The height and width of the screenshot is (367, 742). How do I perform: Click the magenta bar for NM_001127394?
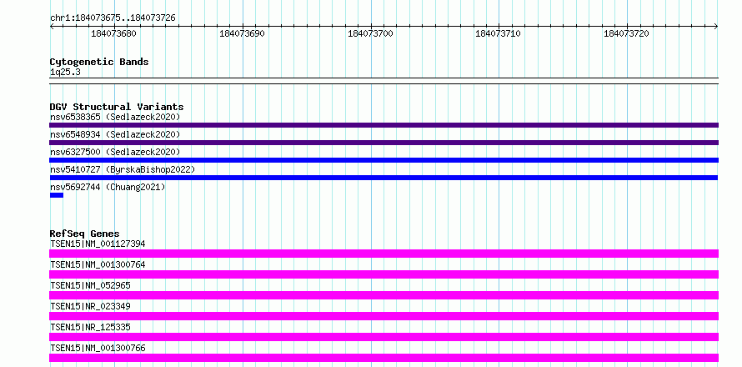pyautogui.click(x=384, y=254)
